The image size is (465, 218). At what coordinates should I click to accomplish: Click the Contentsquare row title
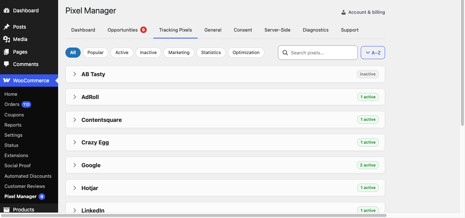coord(101,120)
